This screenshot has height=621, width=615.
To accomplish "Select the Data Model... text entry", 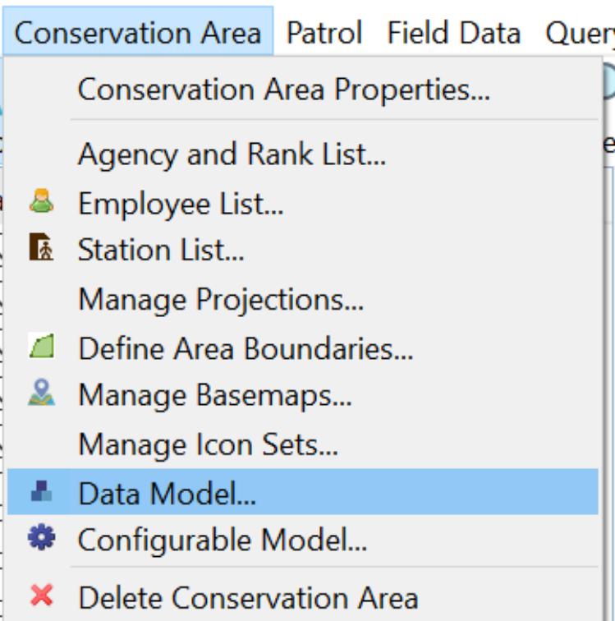I will point(167,493).
